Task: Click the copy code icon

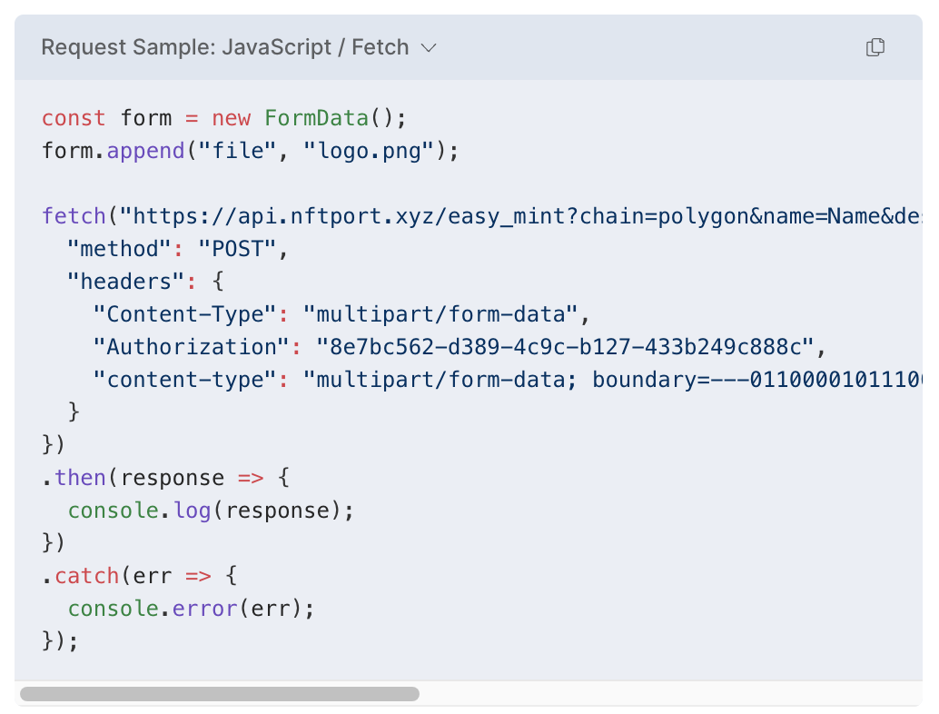Action: click(875, 47)
